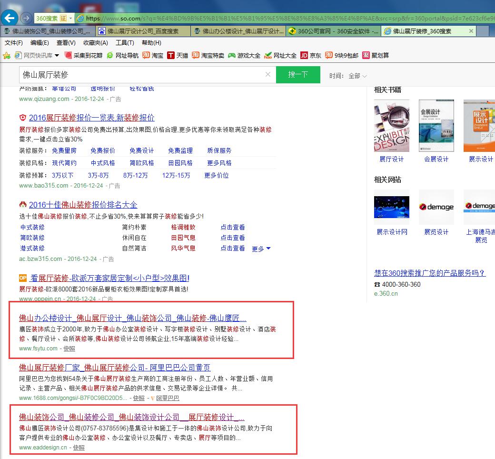Screen dimensions: 495x459
Task: Expand the 网页快讯库 dropdown
Action: (57, 55)
